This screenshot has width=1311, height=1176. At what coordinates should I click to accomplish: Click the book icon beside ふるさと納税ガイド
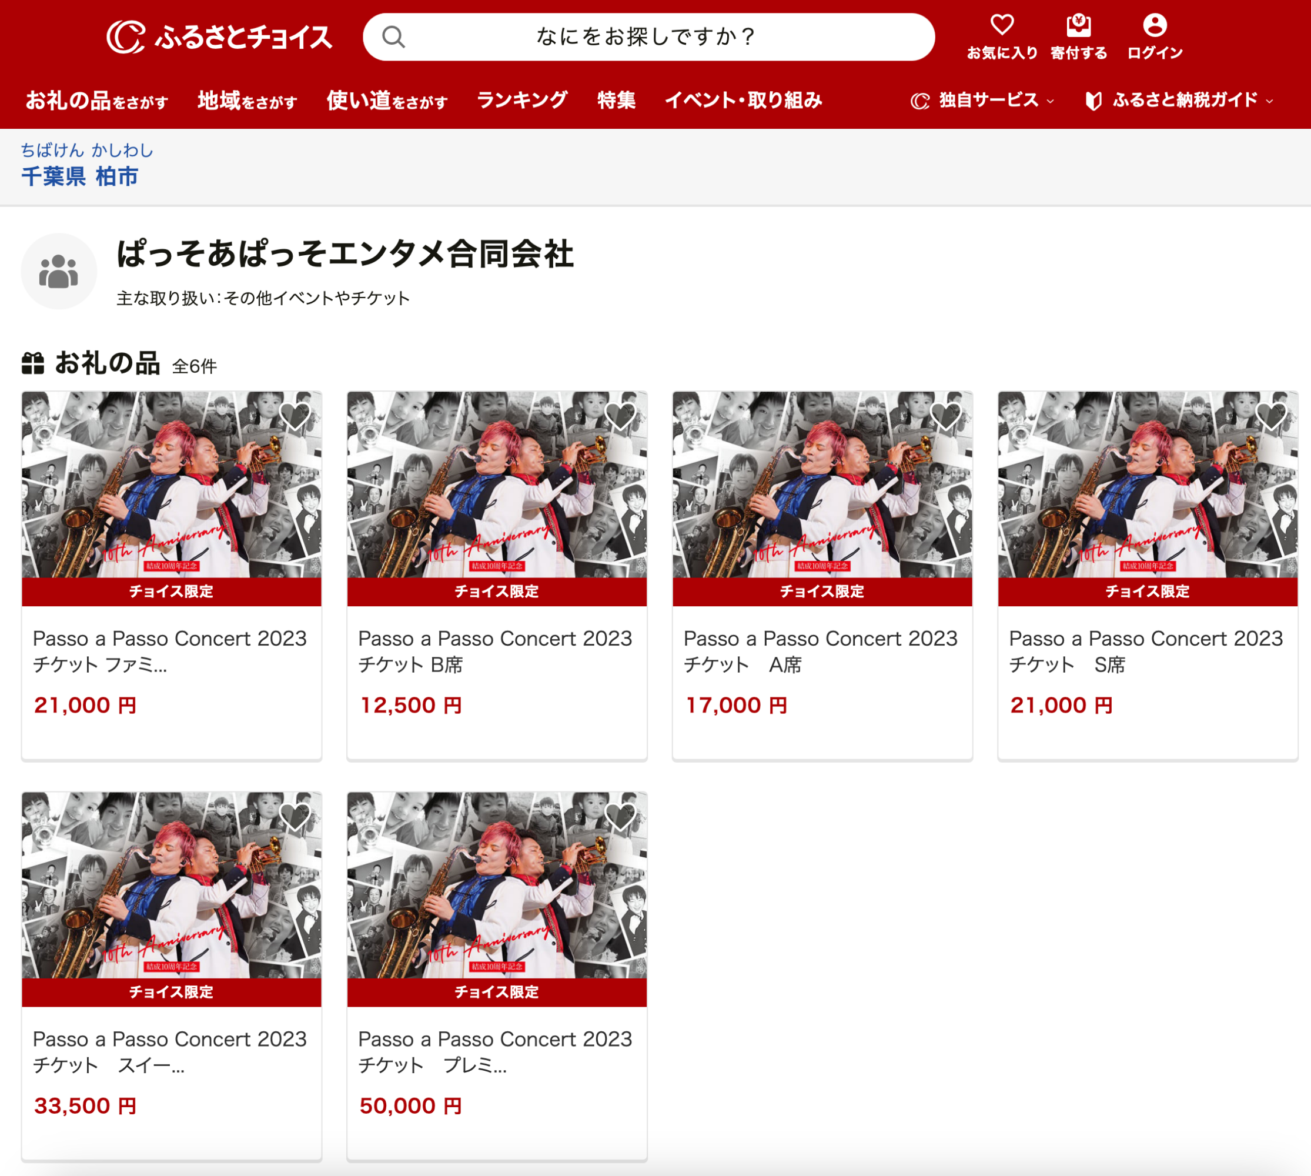[x=1093, y=101]
